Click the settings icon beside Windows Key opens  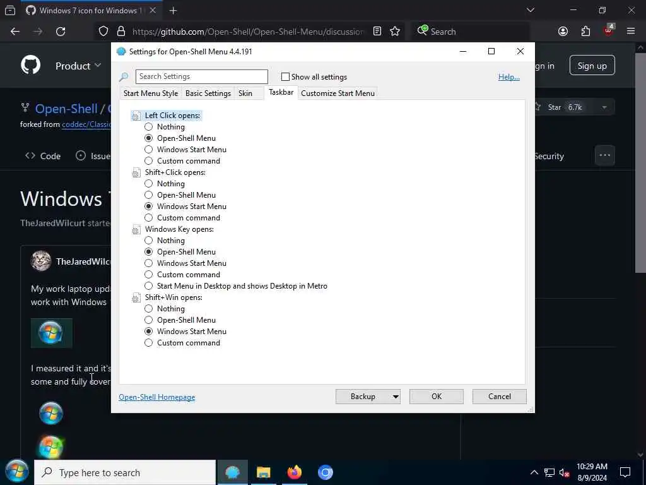(136, 230)
